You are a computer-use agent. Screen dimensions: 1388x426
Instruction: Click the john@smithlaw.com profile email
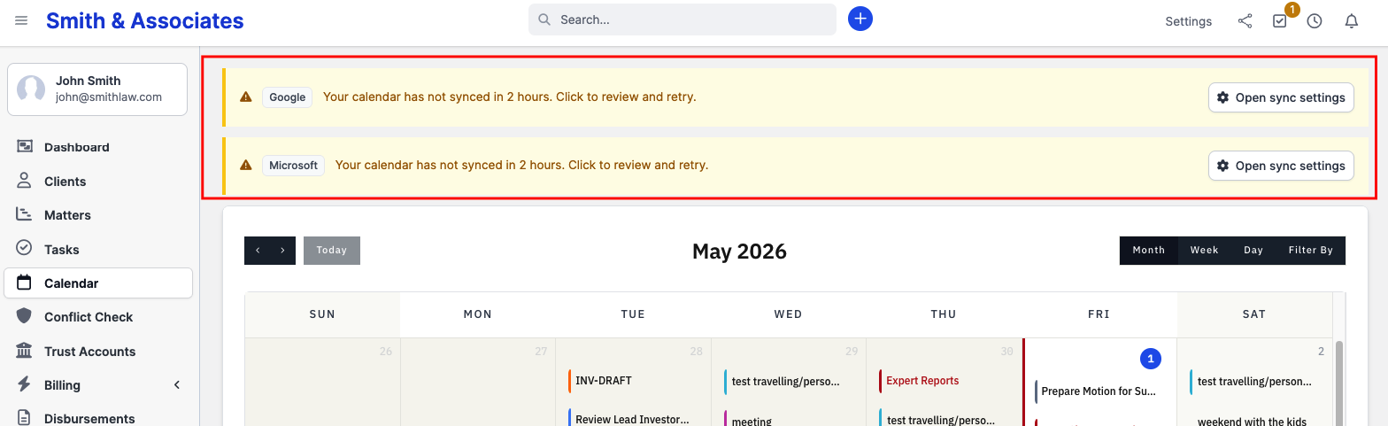pyautogui.click(x=109, y=97)
